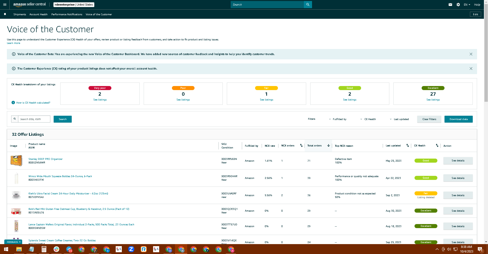
Task: Sort by Last updated arrows icon
Action: coord(407,145)
